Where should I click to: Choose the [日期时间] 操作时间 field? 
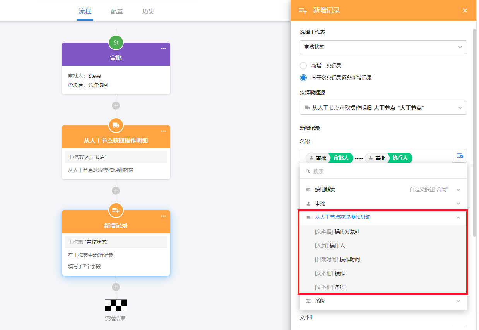tap(337, 259)
